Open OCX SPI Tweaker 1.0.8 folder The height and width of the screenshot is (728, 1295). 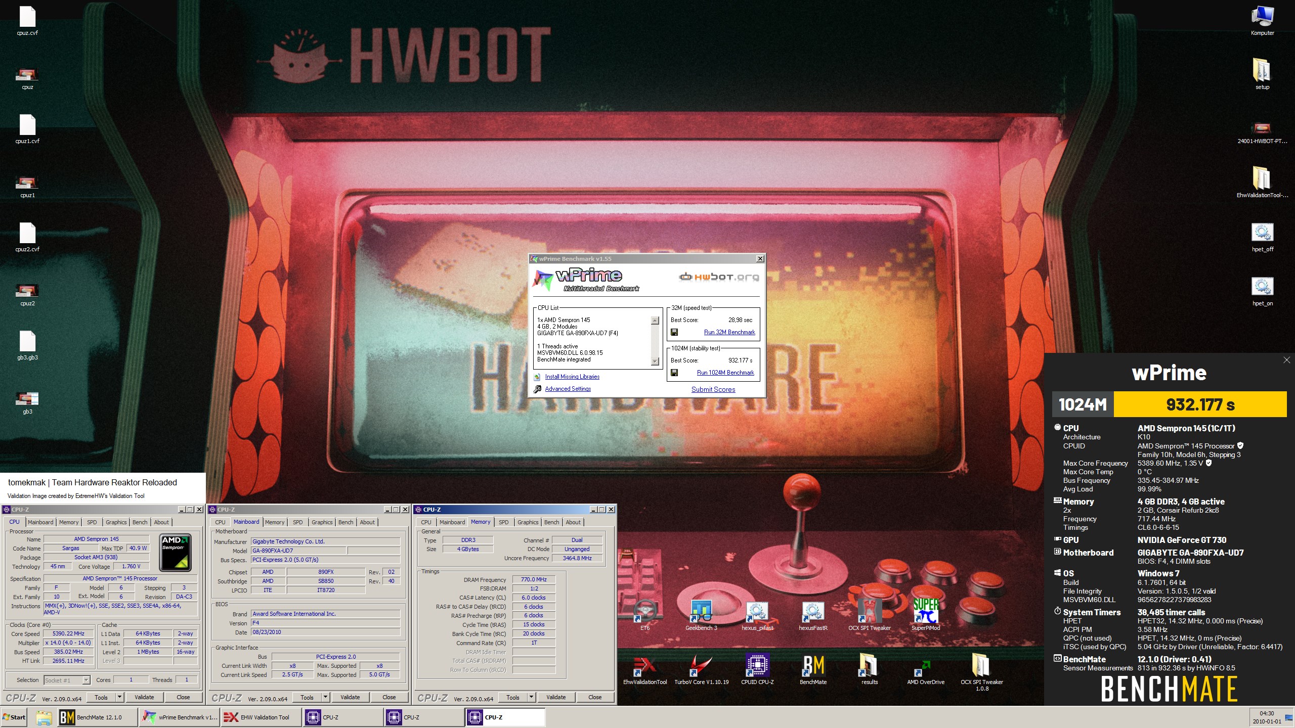[982, 672]
